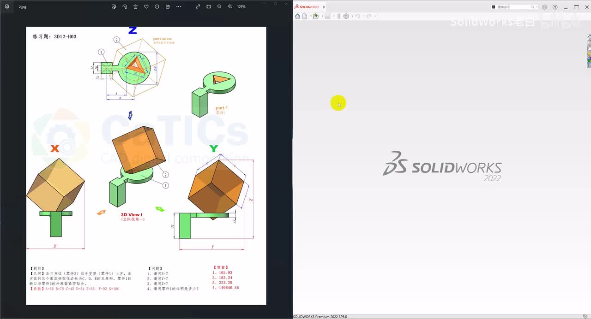Rotate the image in the Photos viewer
The width and height of the screenshot is (591, 319).
coord(125,6)
